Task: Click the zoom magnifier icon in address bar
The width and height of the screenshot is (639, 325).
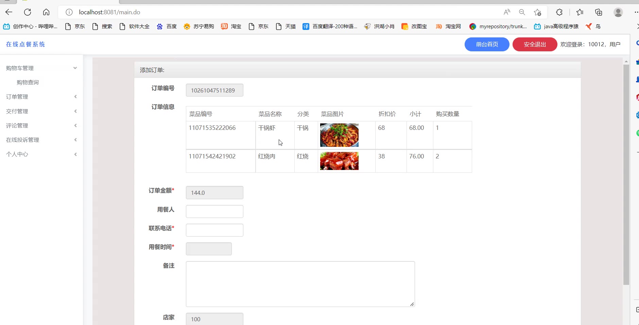Action: pos(522,12)
